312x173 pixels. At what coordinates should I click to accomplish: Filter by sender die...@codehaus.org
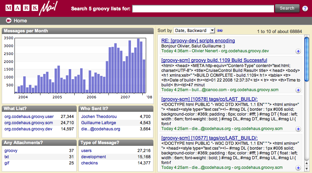[x=101, y=129]
